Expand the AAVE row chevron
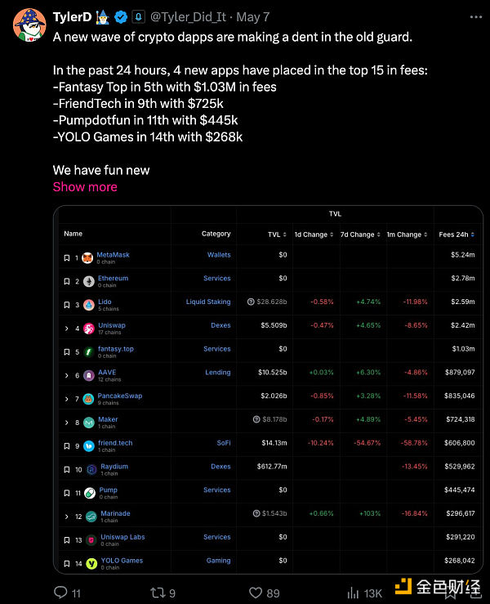 tap(67, 376)
